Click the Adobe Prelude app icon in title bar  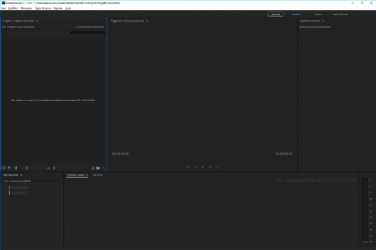point(3,3)
